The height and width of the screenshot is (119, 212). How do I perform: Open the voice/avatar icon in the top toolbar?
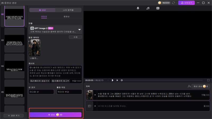click(x=138, y=8)
